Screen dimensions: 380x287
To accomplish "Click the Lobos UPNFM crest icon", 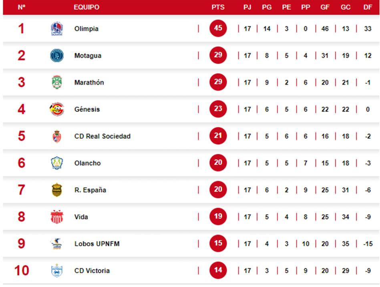I will click(x=57, y=244).
